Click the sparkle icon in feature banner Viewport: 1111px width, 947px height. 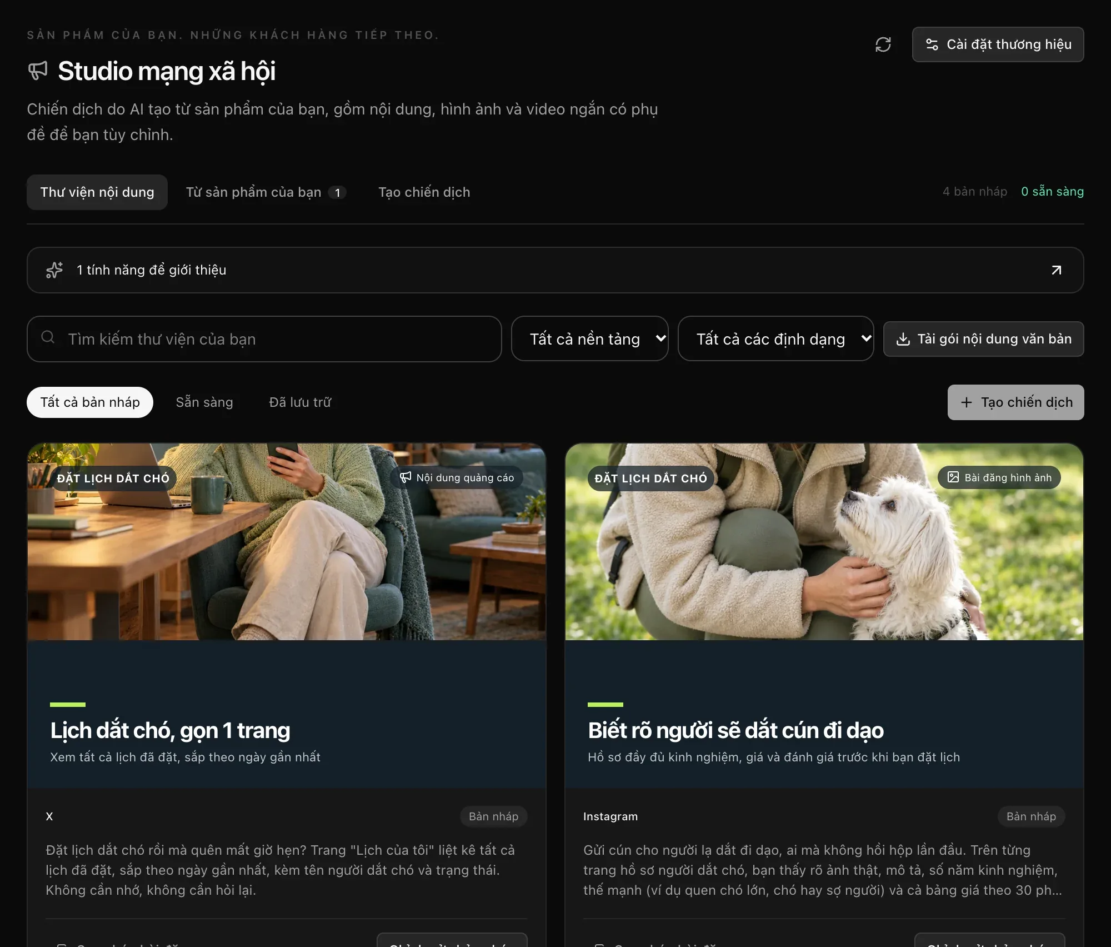(54, 270)
